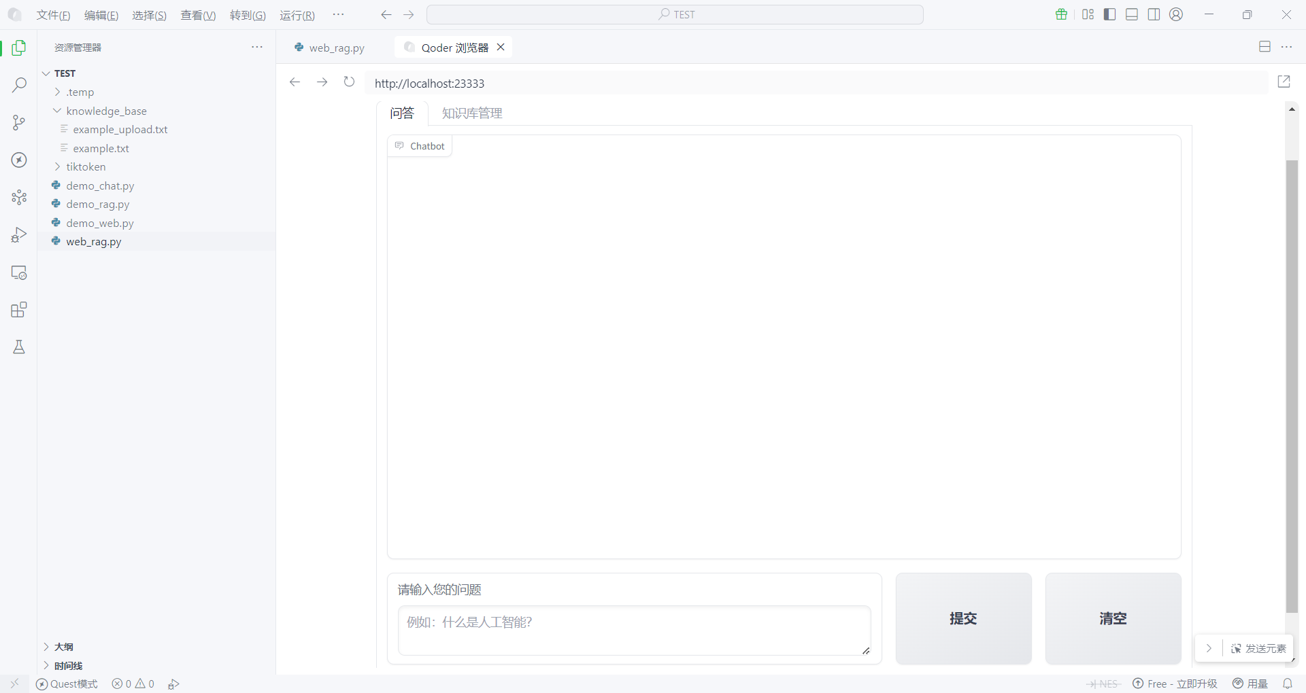
Task: Open the Remote Explorer view
Action: [19, 272]
